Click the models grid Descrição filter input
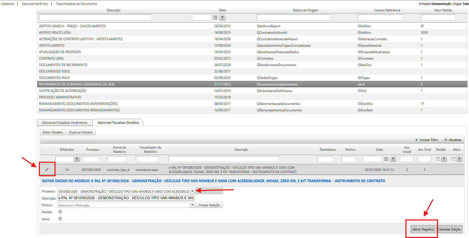The width and height of the screenshot is (469, 238). click(223, 159)
